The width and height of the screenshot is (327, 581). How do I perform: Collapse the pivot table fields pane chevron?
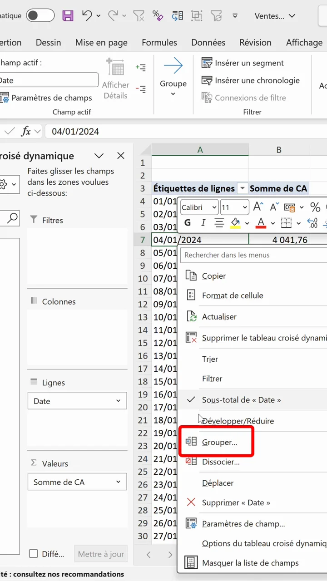[99, 156]
